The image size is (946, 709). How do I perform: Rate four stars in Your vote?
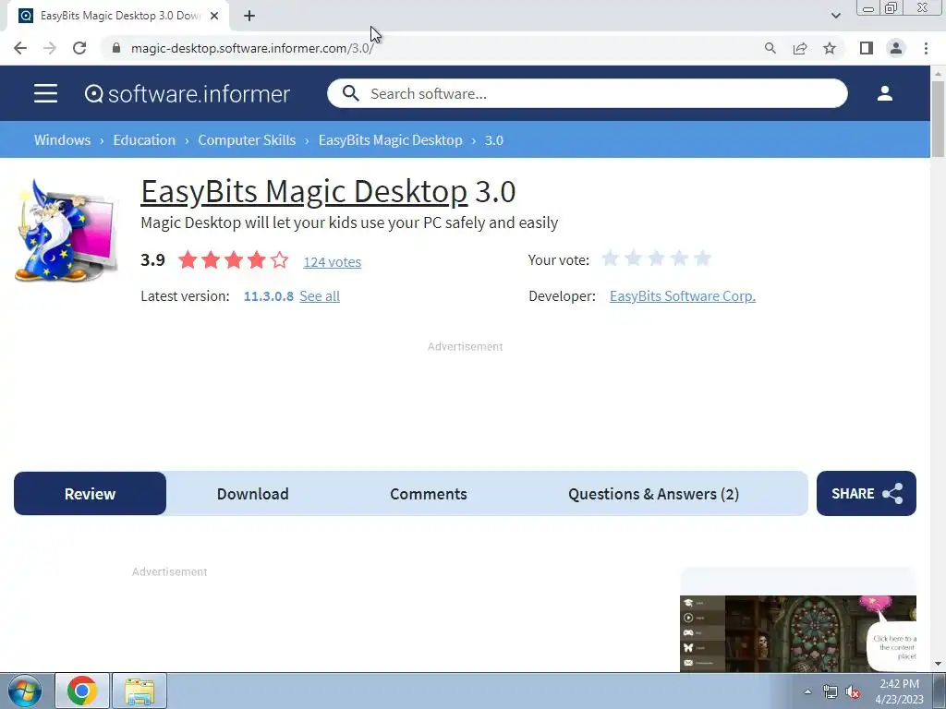[679, 258]
